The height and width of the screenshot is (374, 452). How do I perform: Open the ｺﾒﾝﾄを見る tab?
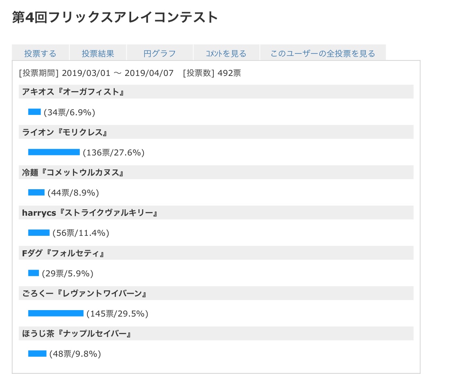click(226, 53)
